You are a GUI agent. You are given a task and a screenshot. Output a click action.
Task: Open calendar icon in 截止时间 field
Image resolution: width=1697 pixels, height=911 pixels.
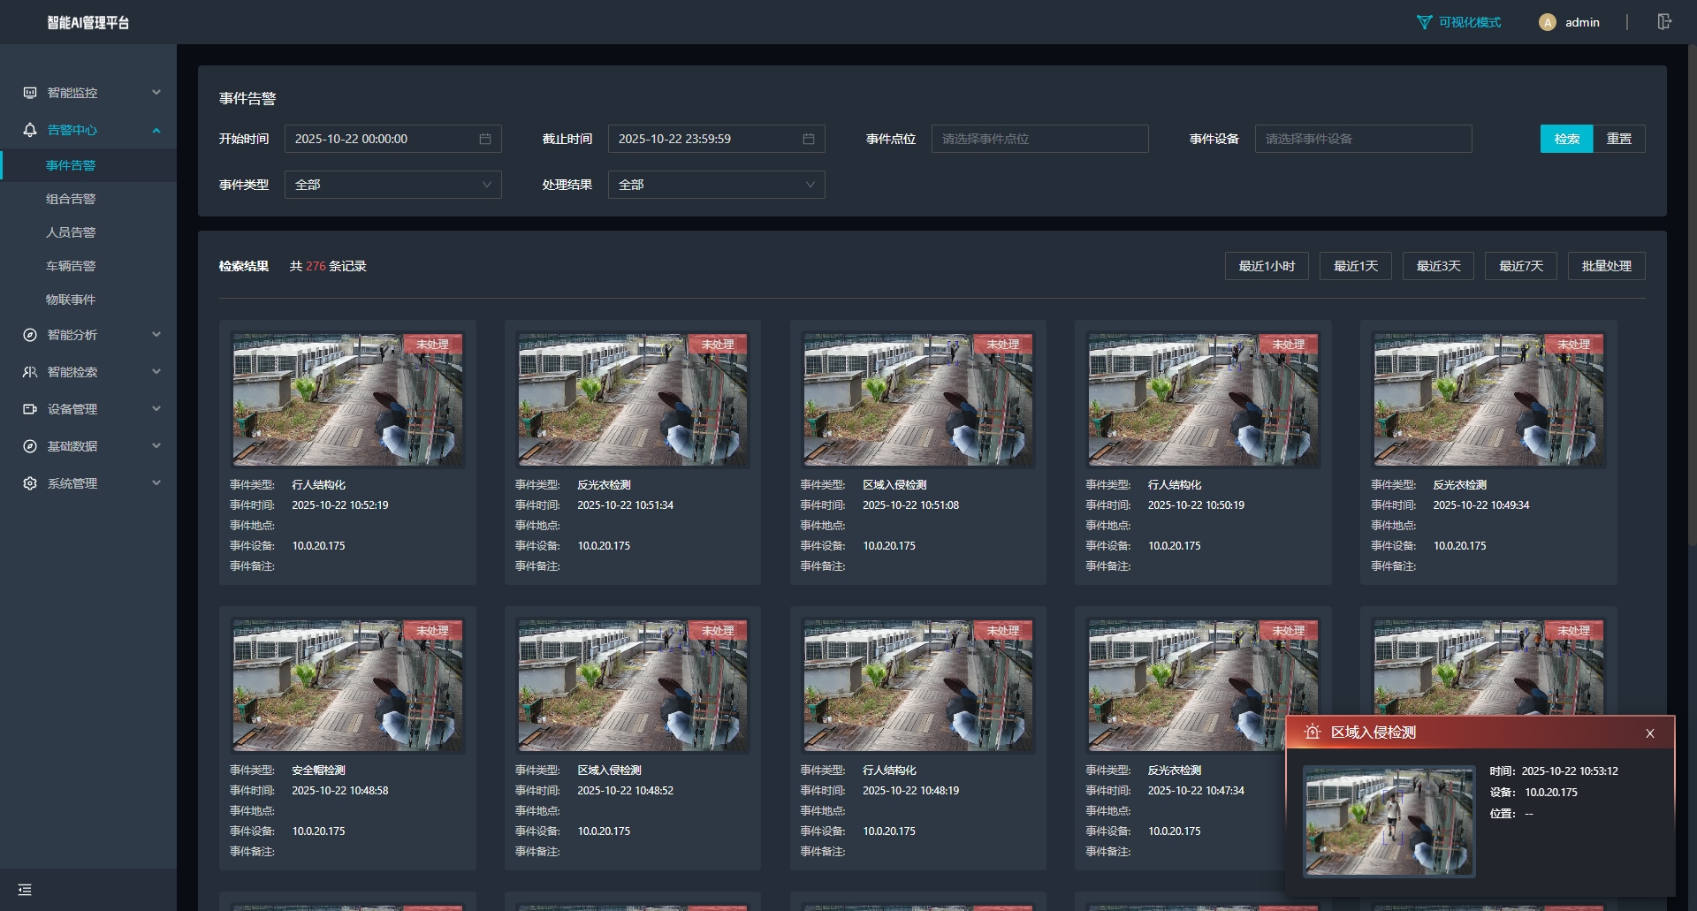pos(809,139)
